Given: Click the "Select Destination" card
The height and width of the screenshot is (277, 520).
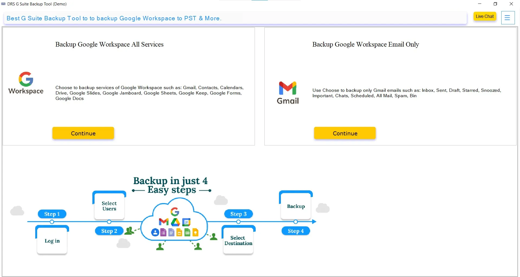Looking at the screenshot, I should point(238,240).
